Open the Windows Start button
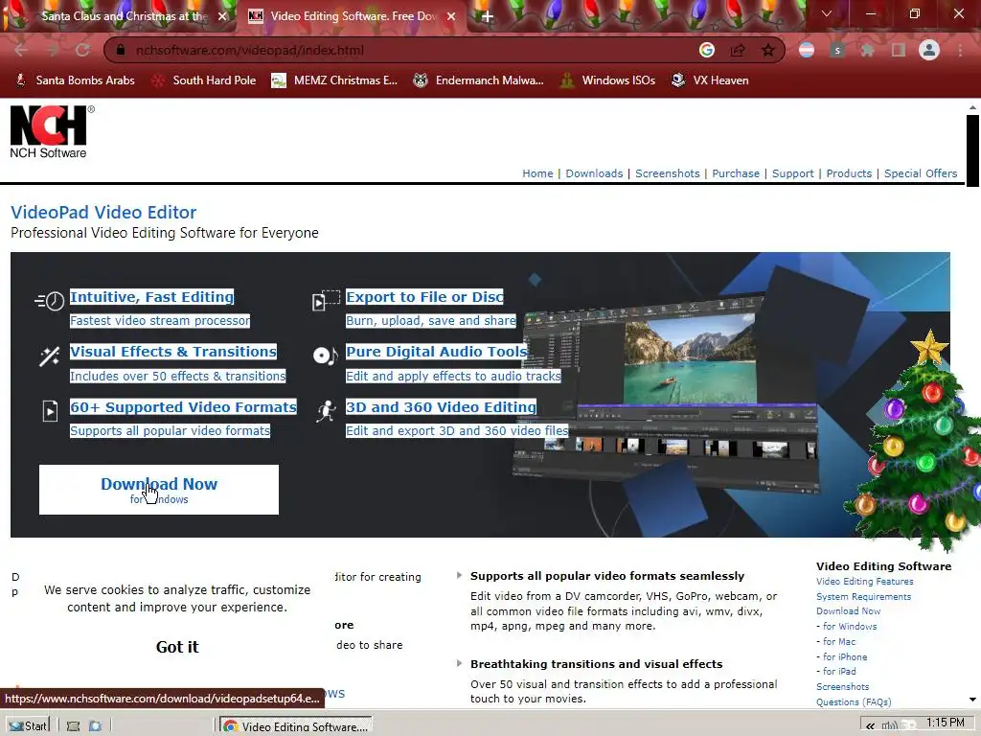This screenshot has width=981, height=736. (28, 725)
